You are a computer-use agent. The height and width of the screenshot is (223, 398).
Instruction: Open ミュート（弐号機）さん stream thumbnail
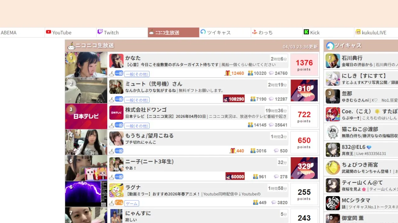click(x=86, y=90)
